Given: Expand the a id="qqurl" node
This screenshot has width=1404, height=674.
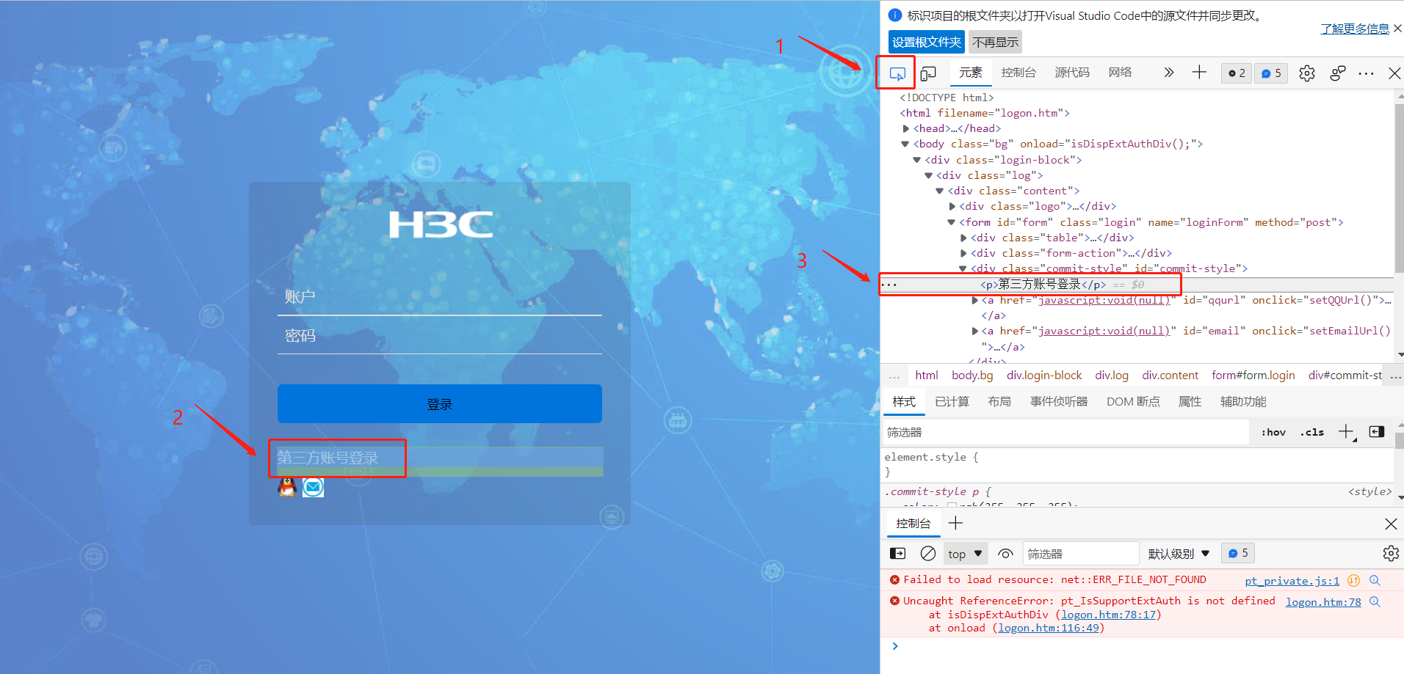Looking at the screenshot, I should tap(975, 300).
